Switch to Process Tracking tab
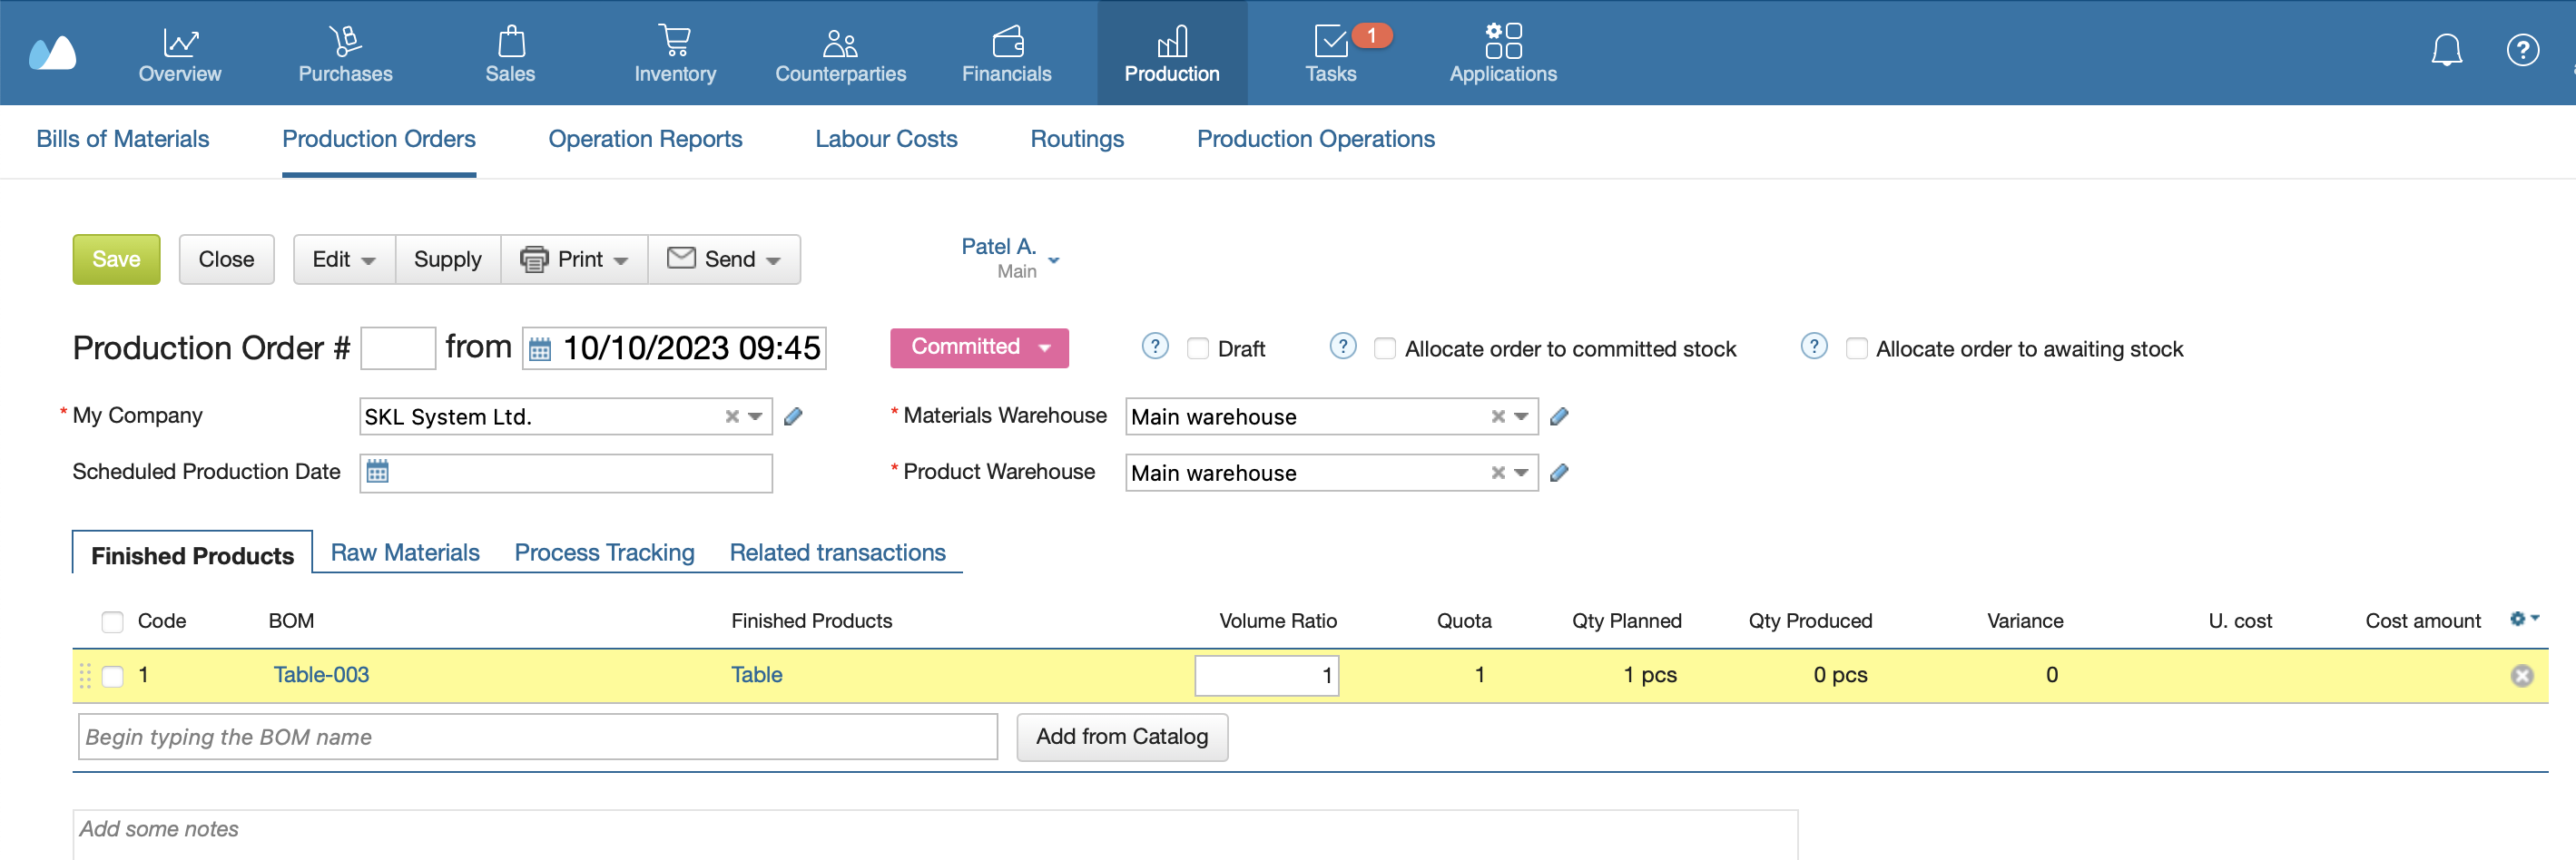This screenshot has height=860, width=2576. [x=604, y=553]
